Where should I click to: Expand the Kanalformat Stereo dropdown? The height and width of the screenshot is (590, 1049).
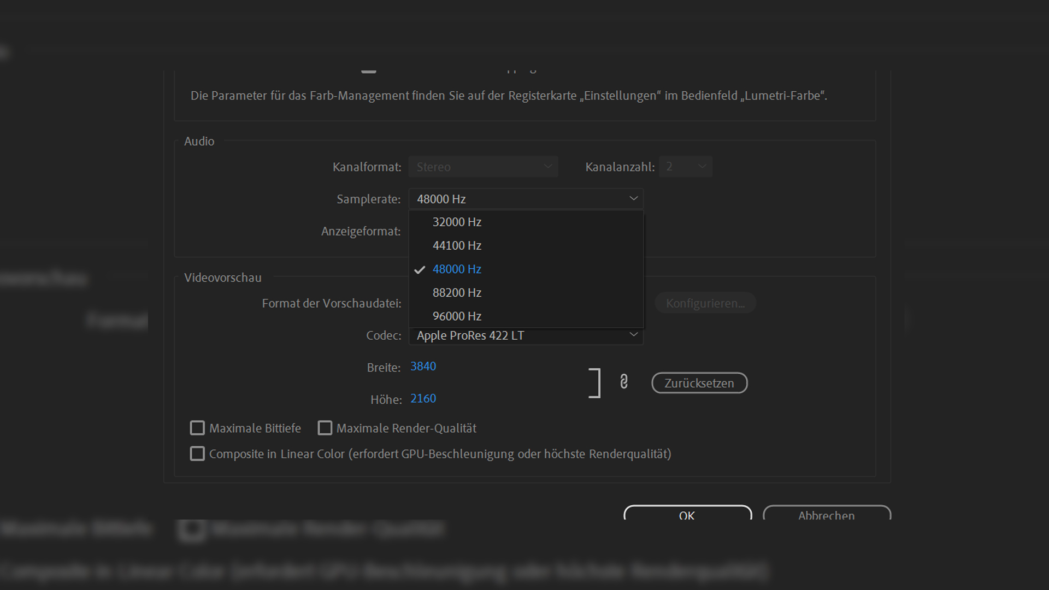483,167
